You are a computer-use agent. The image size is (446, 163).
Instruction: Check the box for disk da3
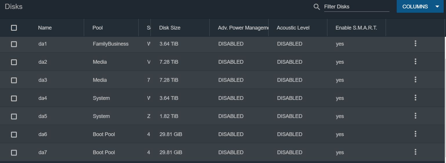click(x=14, y=80)
